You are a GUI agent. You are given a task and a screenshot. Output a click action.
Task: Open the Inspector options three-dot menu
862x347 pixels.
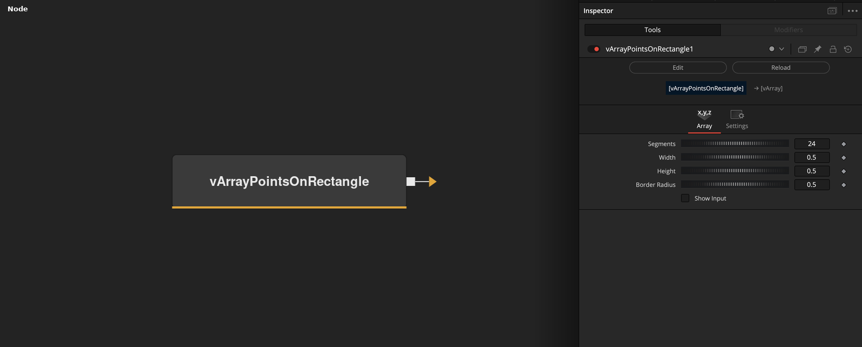[852, 11]
